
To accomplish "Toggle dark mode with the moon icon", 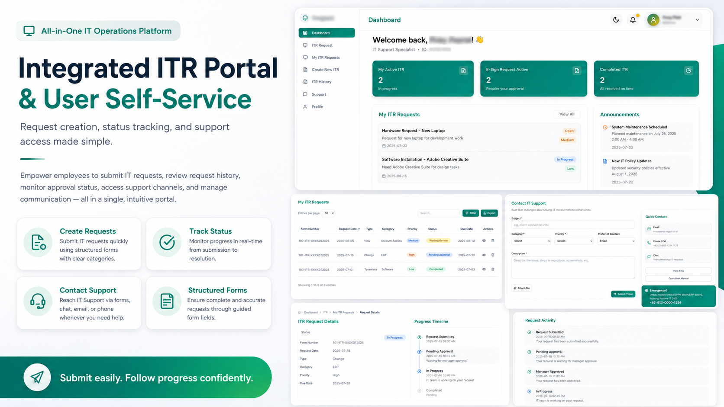I will pyautogui.click(x=616, y=19).
